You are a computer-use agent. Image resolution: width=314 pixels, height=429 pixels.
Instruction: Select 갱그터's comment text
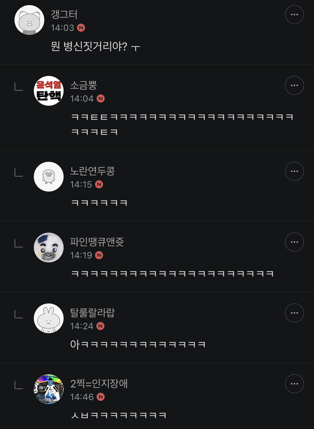(x=95, y=47)
